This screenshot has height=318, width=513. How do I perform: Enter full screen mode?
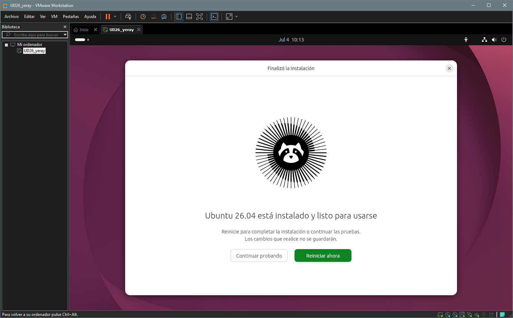point(199,17)
